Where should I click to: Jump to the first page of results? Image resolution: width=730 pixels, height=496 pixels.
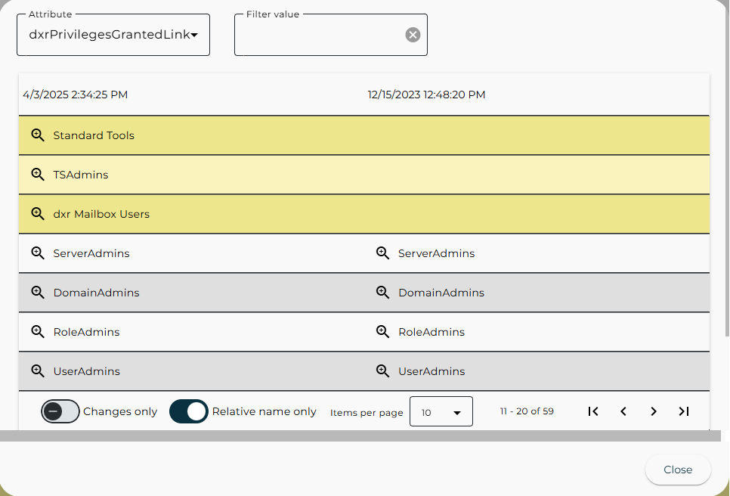point(592,411)
